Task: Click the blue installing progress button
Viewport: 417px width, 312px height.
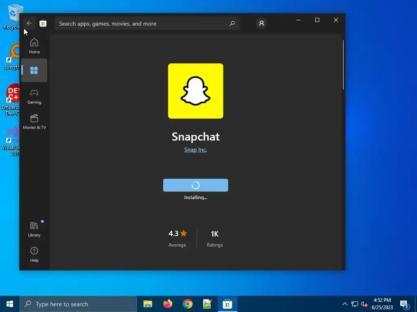Action: [x=195, y=185]
